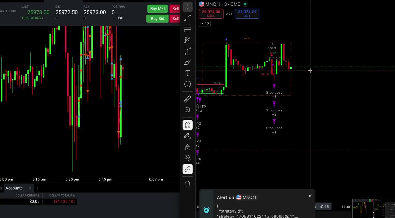Open the Accounts tab
This screenshot has width=395, height=218.
pos(14,188)
